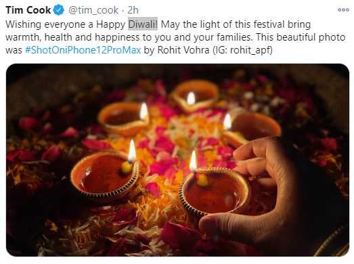Image resolution: width=354 pixels, height=264 pixels.
Task: Click the highlighted word Diwali!
Action: [143, 24]
